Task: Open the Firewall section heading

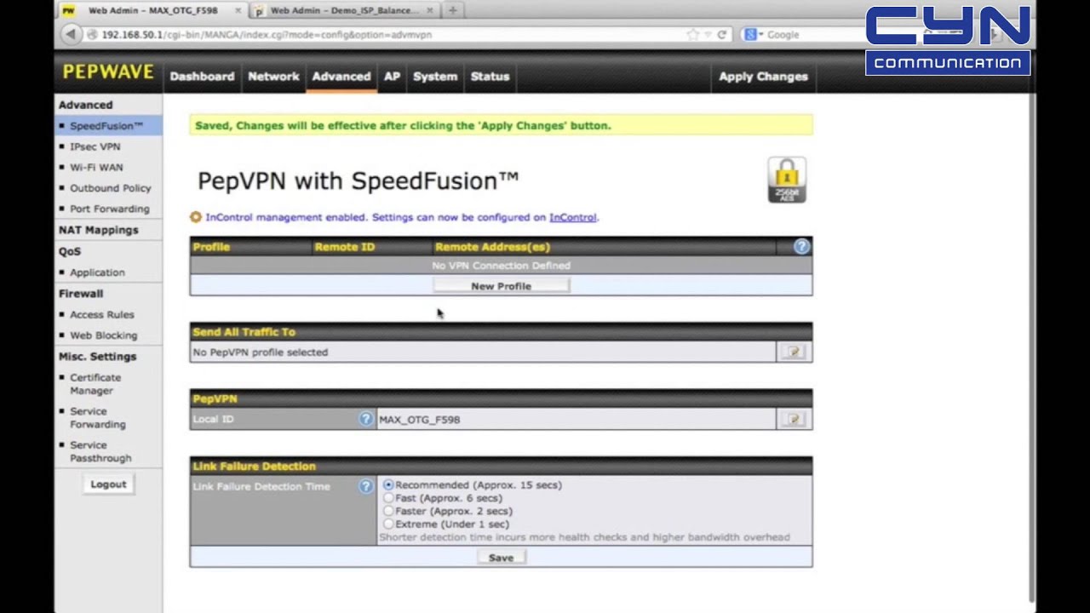Action: 81,293
